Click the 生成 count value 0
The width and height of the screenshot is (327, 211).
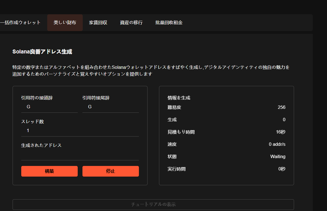tap(284, 120)
